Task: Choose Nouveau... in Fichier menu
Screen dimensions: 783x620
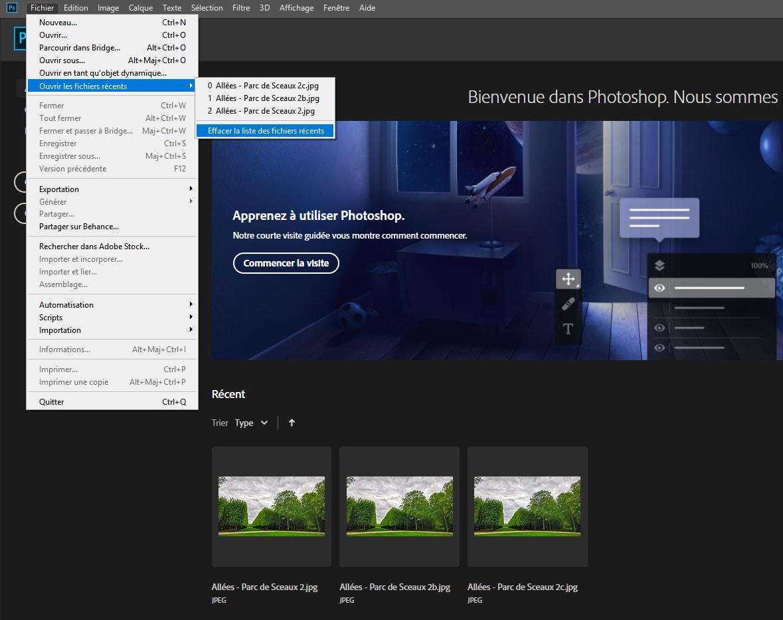Action: point(112,23)
